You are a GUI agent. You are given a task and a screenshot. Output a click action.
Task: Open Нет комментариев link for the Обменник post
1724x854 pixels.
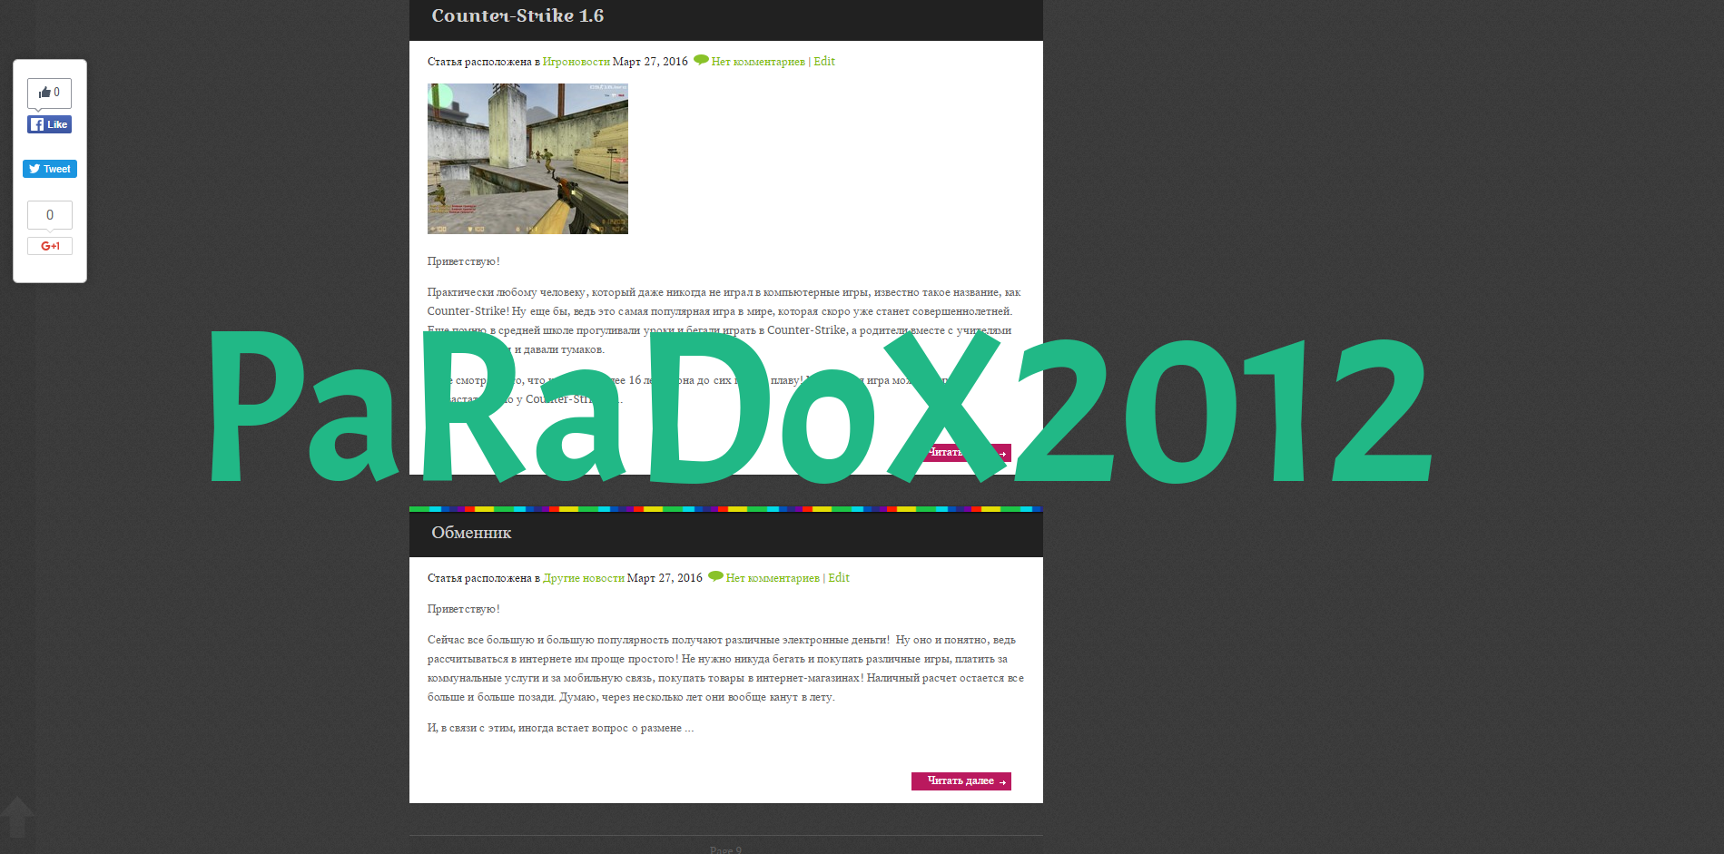[x=773, y=578]
